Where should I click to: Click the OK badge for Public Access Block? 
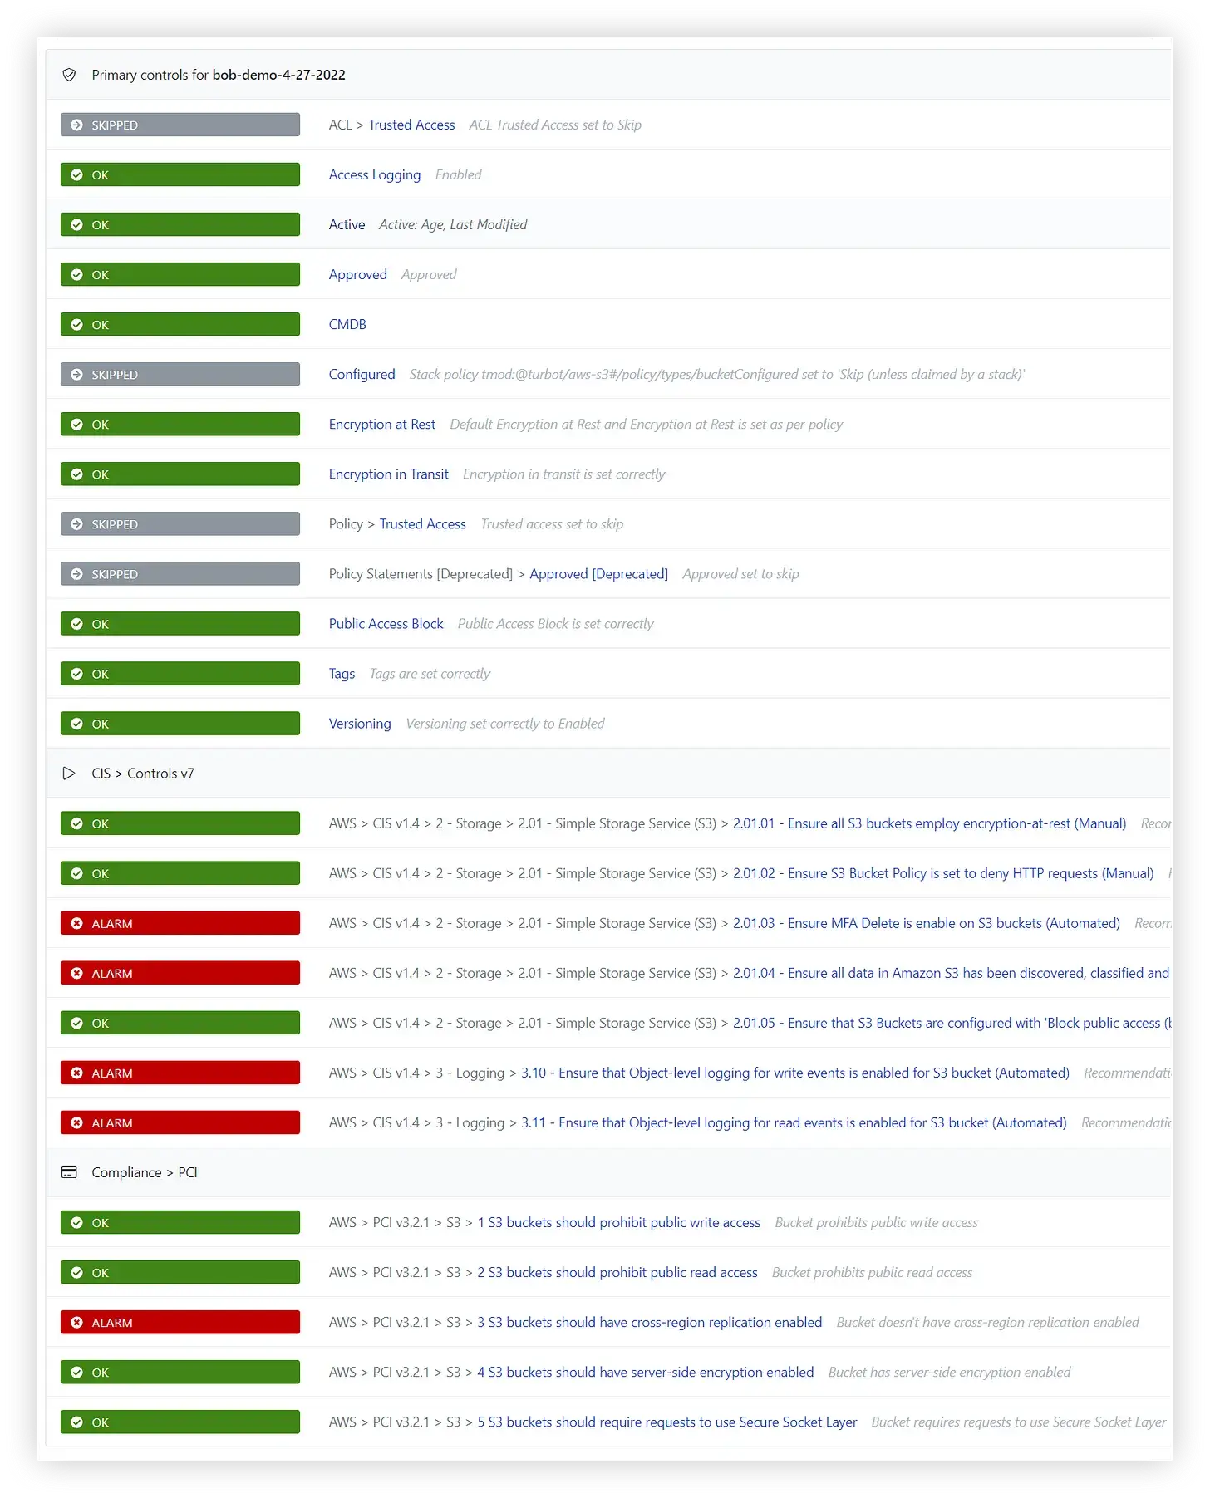click(x=180, y=623)
